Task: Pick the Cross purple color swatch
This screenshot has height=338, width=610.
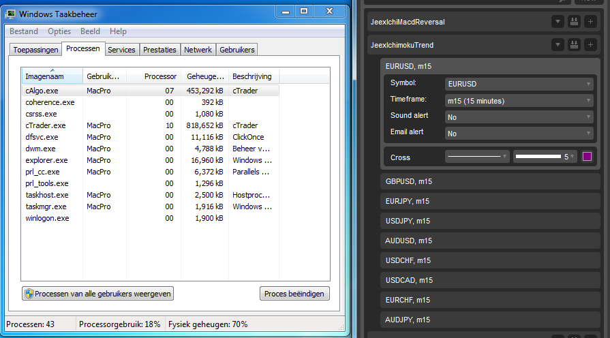Action: click(x=587, y=157)
